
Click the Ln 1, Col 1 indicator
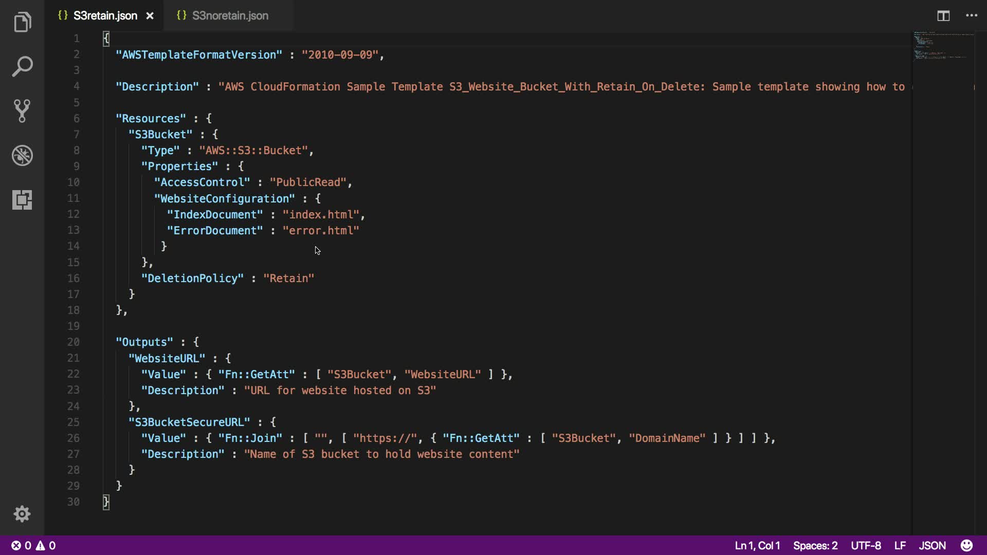[x=757, y=545]
